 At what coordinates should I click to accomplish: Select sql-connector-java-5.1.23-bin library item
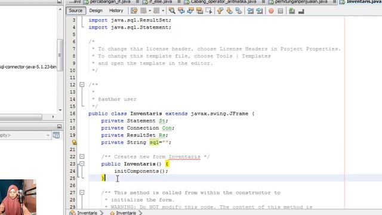tap(28, 67)
